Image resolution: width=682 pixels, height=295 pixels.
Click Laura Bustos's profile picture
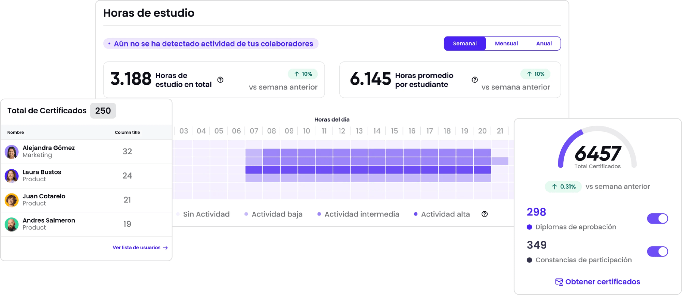(x=12, y=176)
